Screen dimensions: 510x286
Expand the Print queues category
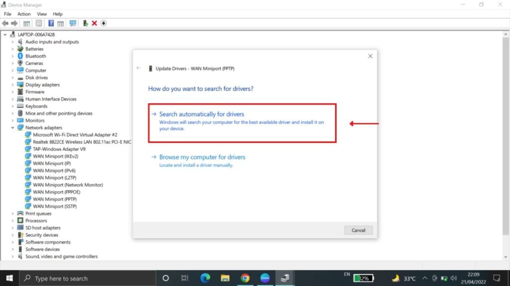click(x=12, y=214)
